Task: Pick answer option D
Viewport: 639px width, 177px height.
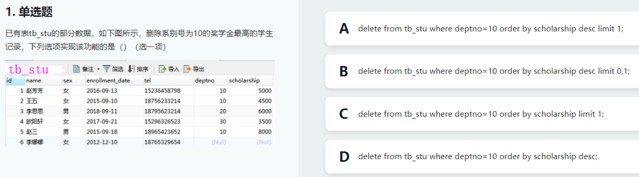Action: 482,156
